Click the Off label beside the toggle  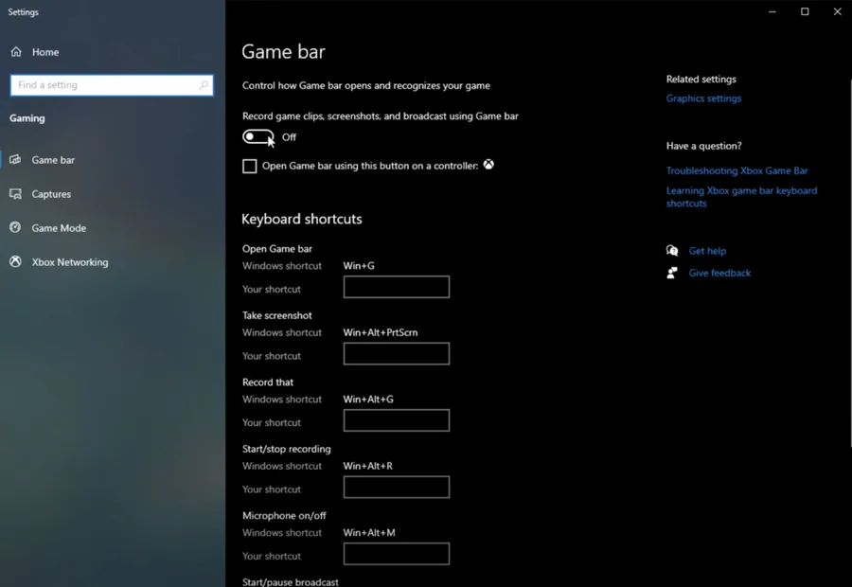click(x=289, y=137)
